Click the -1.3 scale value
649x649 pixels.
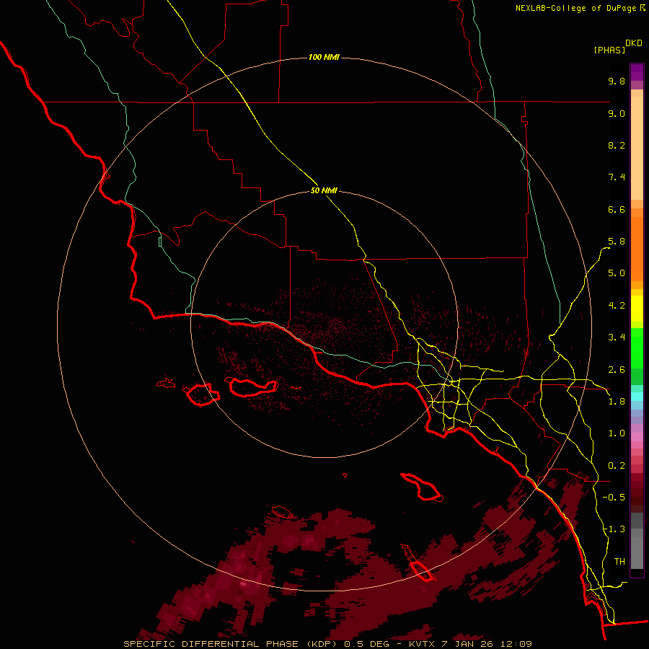pos(614,529)
